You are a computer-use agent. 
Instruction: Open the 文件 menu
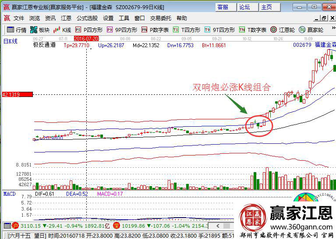(x=19, y=18)
